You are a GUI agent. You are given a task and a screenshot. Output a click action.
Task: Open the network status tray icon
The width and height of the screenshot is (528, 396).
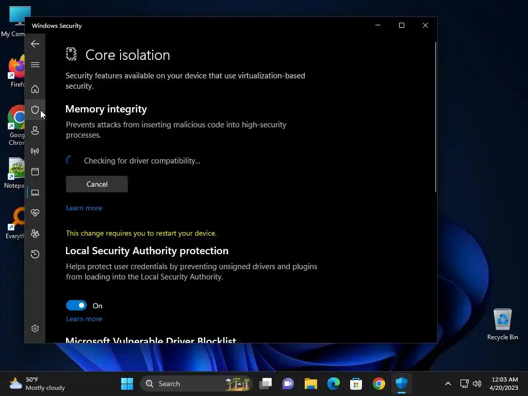point(465,384)
